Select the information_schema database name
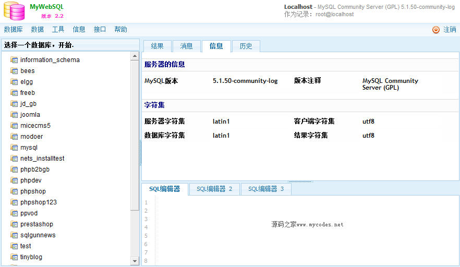Screen dimensions: 460x267 50,60
